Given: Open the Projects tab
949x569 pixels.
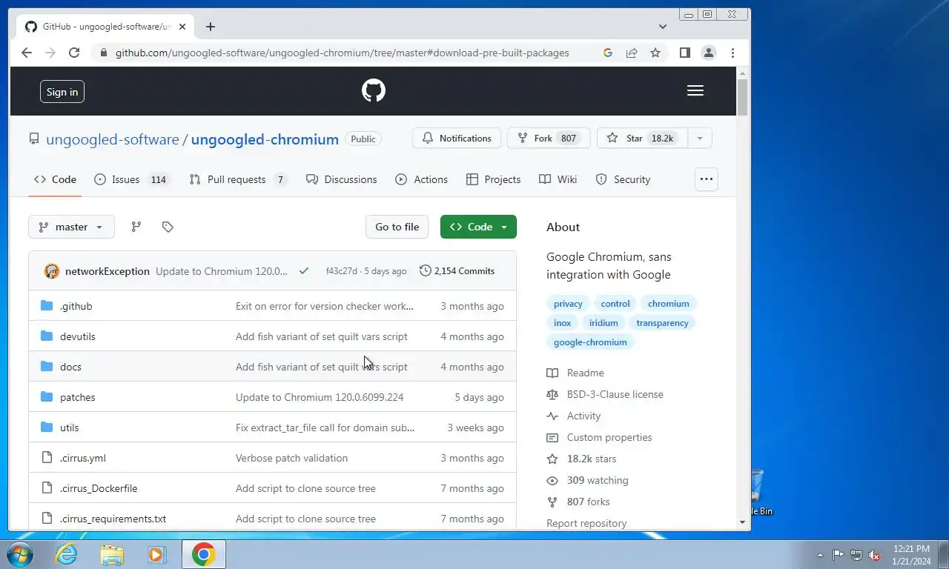Looking at the screenshot, I should point(493,179).
